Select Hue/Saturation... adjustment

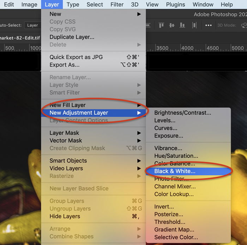(x=188, y=156)
